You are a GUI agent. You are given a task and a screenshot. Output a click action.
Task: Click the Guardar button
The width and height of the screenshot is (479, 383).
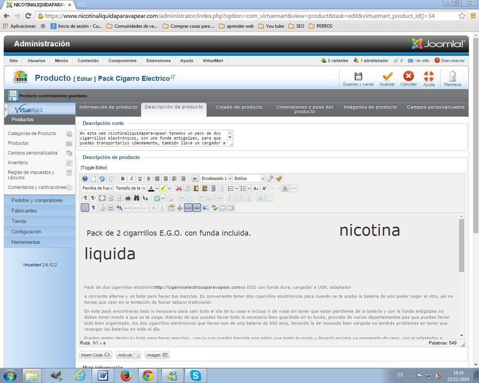pyautogui.click(x=387, y=79)
